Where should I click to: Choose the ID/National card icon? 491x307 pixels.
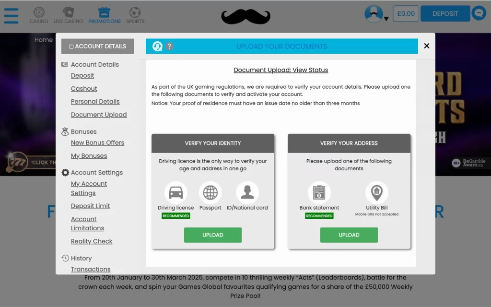[x=247, y=193]
